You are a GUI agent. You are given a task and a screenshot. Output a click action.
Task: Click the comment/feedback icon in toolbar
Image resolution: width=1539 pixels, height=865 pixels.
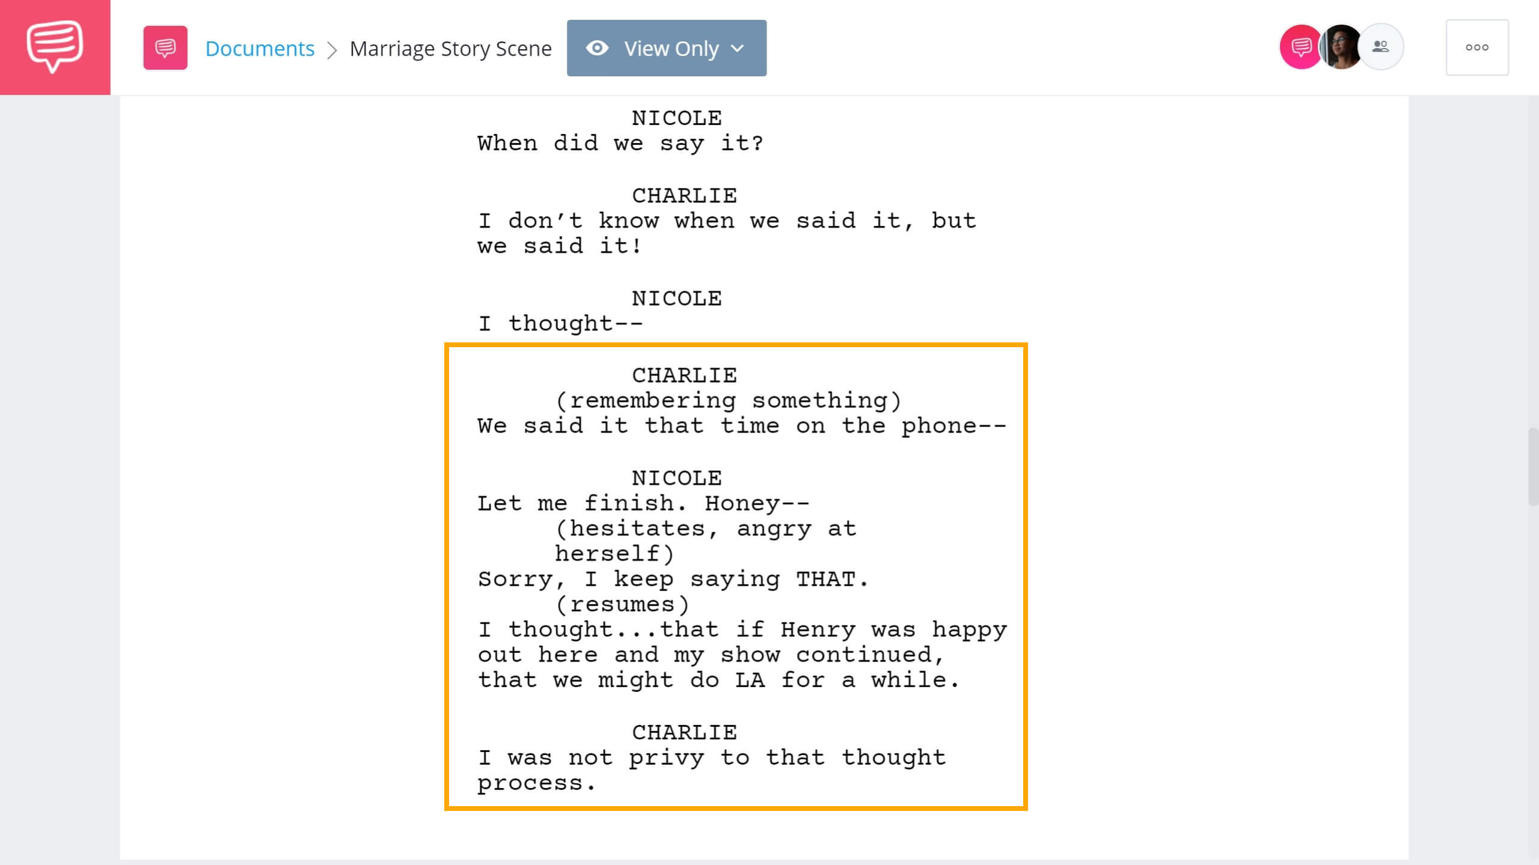pos(165,49)
